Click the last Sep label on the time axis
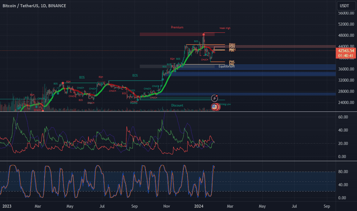357x211 pixels. pyautogui.click(x=327, y=206)
